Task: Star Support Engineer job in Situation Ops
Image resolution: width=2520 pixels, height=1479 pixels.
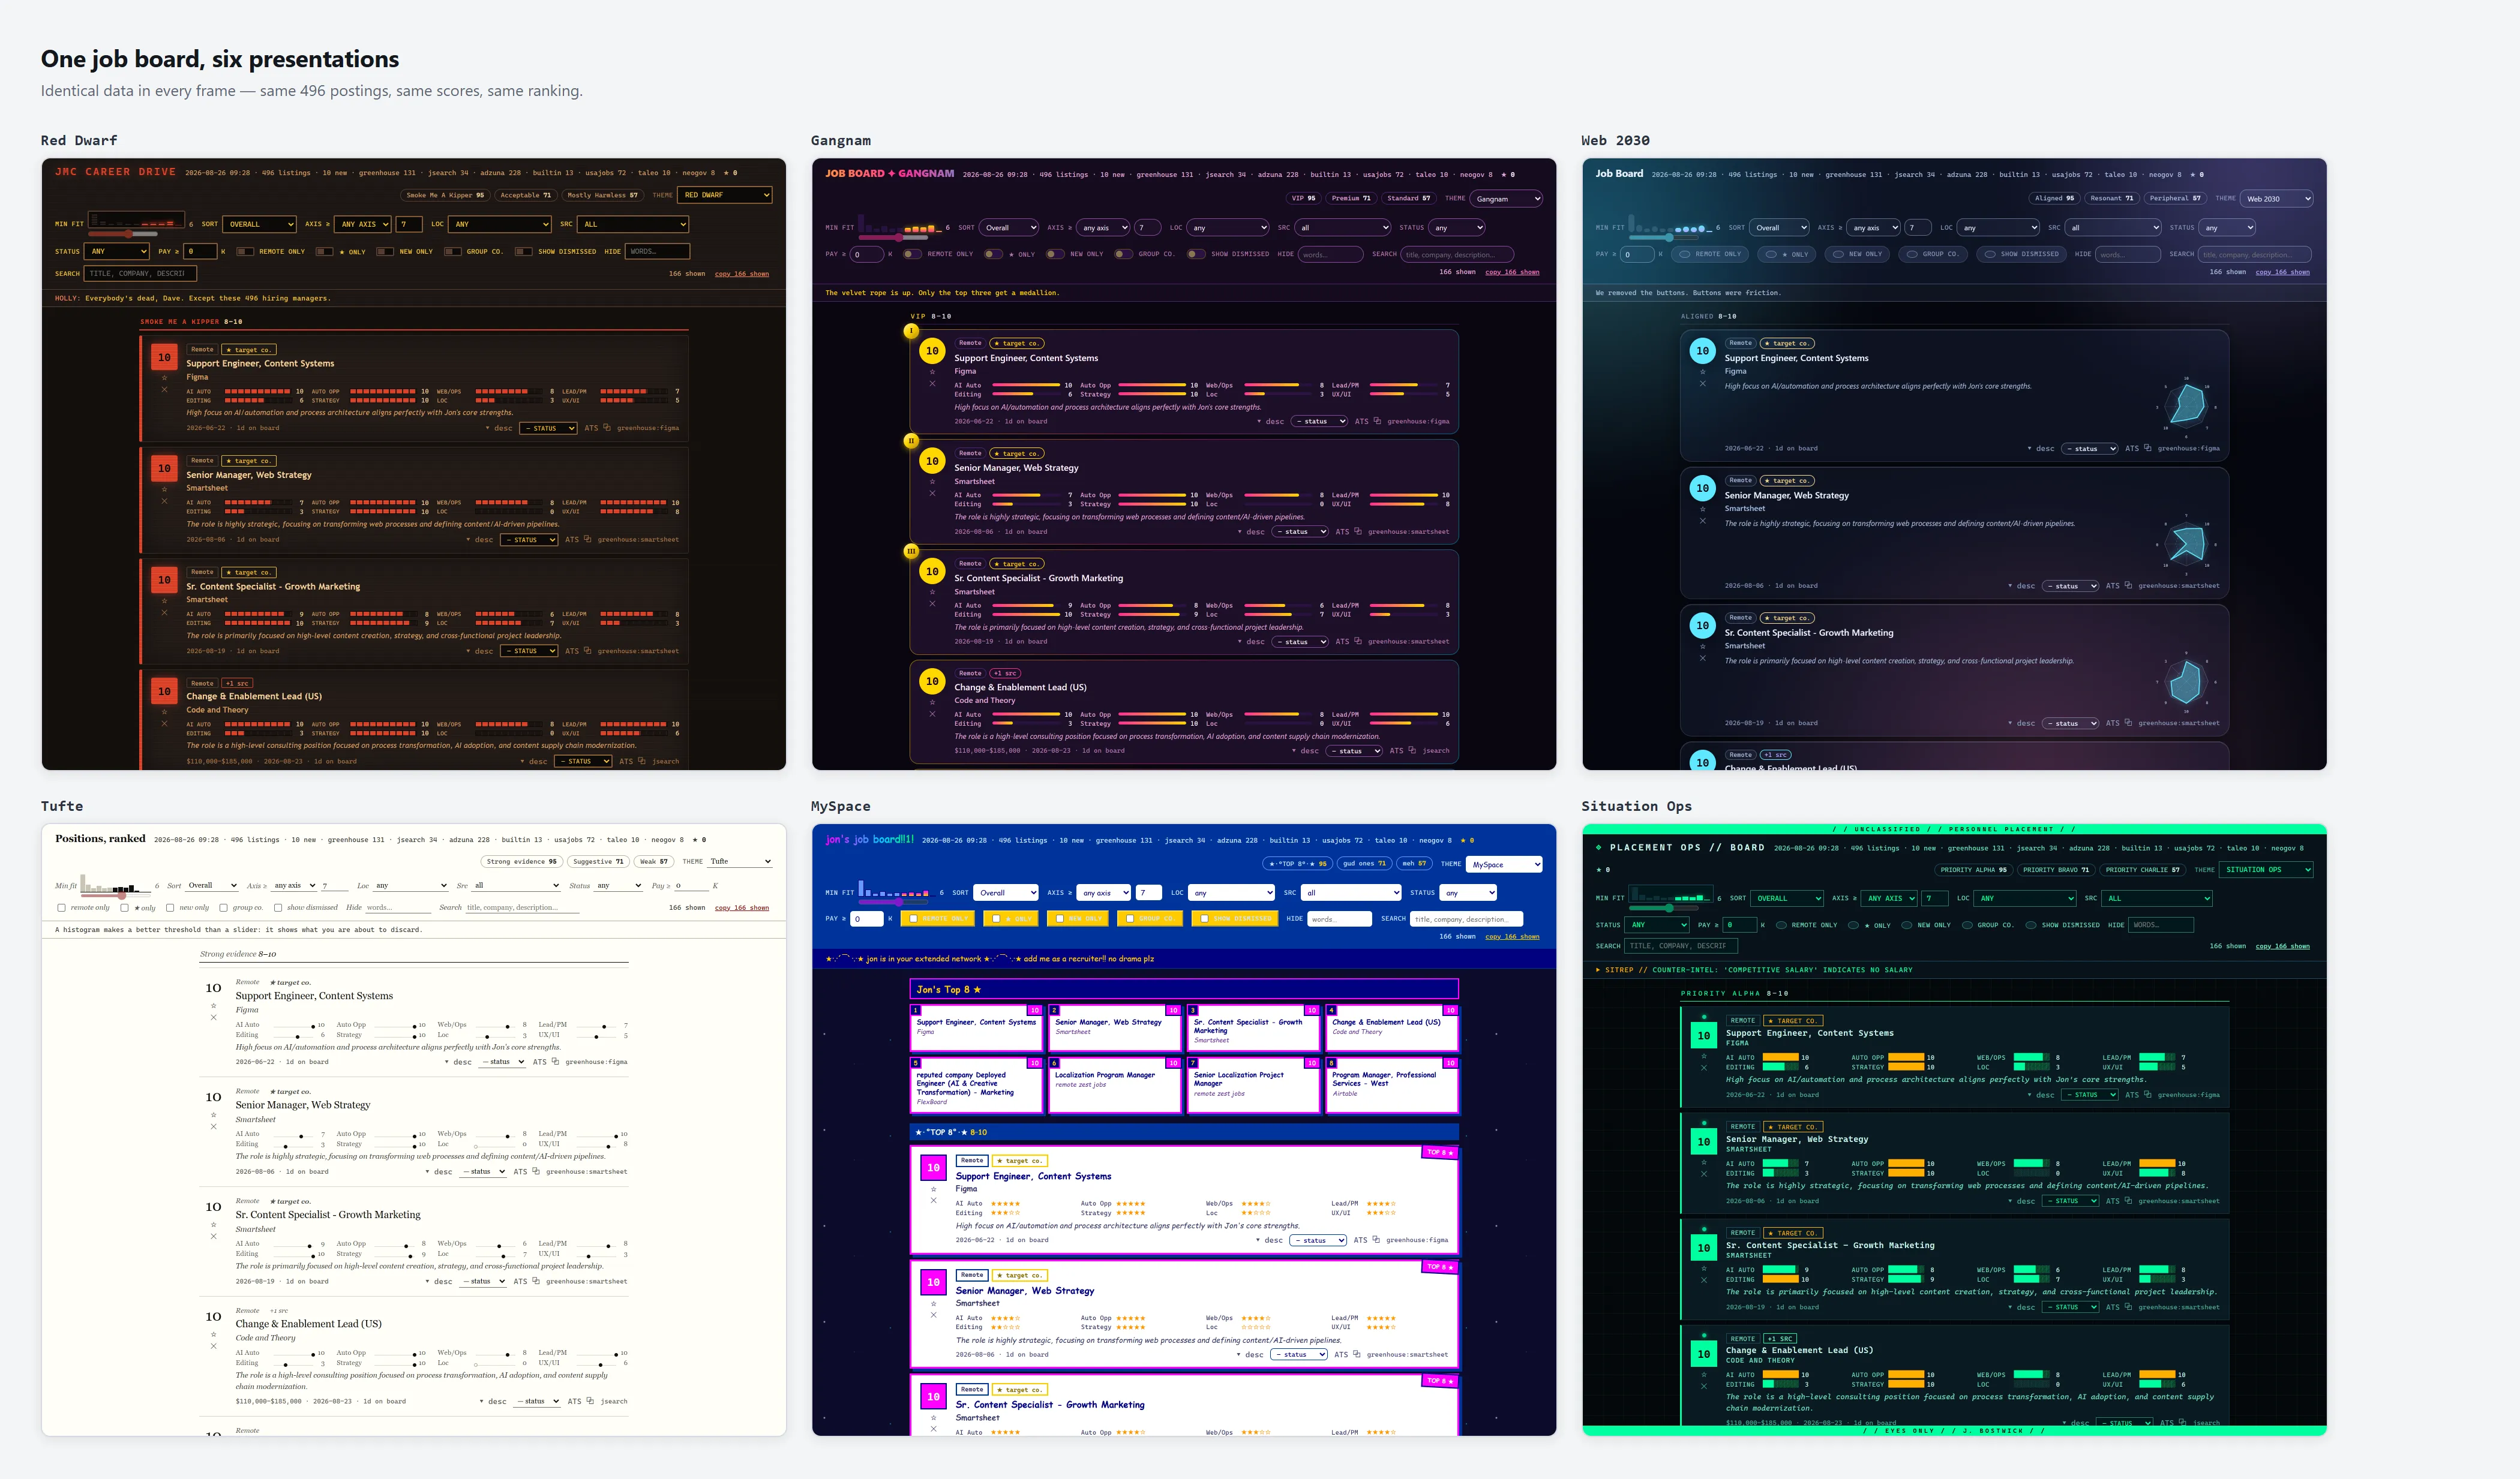Action: point(1704,1056)
